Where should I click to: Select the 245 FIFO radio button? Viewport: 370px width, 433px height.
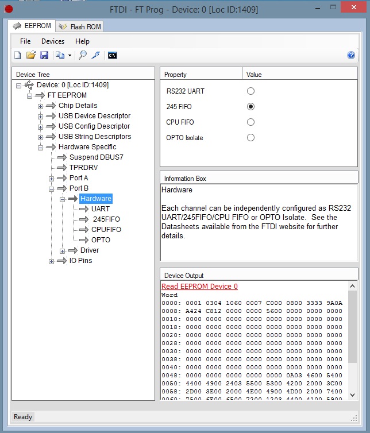pyautogui.click(x=250, y=107)
